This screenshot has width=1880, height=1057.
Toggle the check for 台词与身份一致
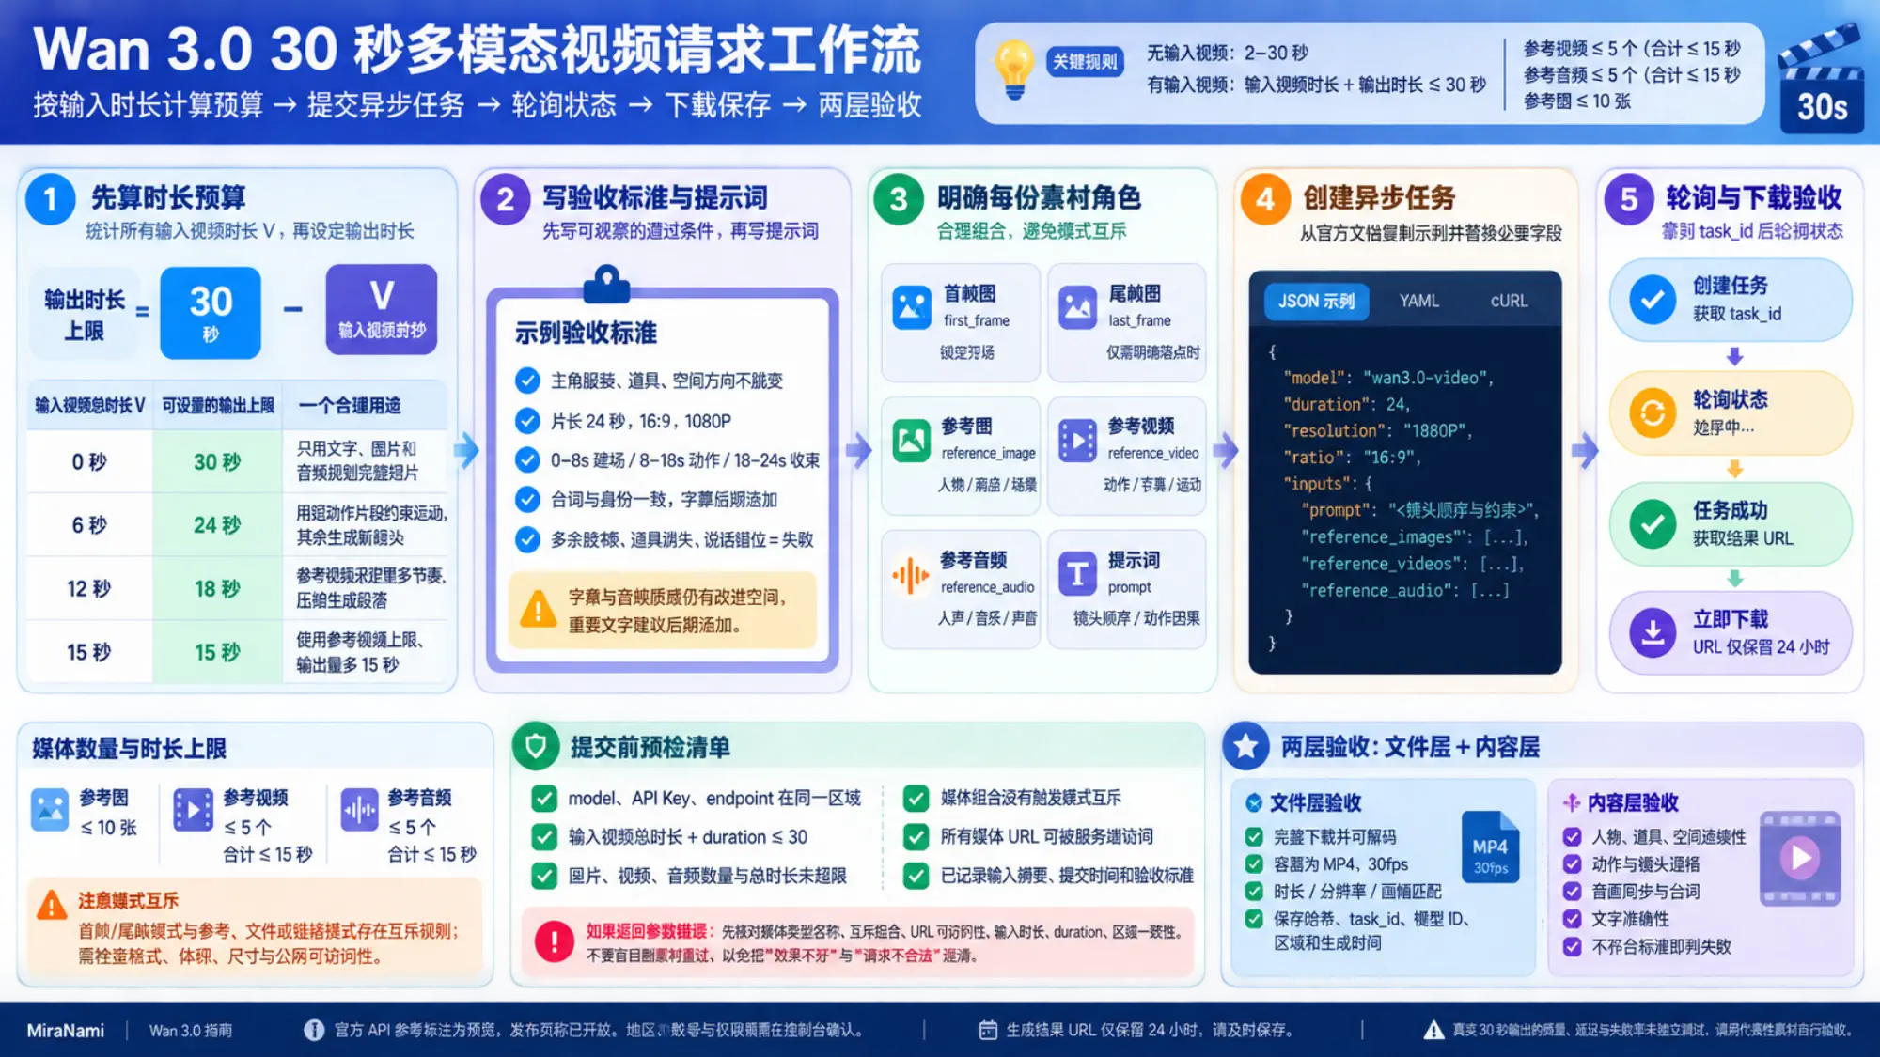pos(527,500)
